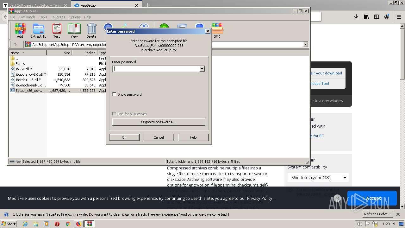
Task: Open the Options menu
Action: 75,17
